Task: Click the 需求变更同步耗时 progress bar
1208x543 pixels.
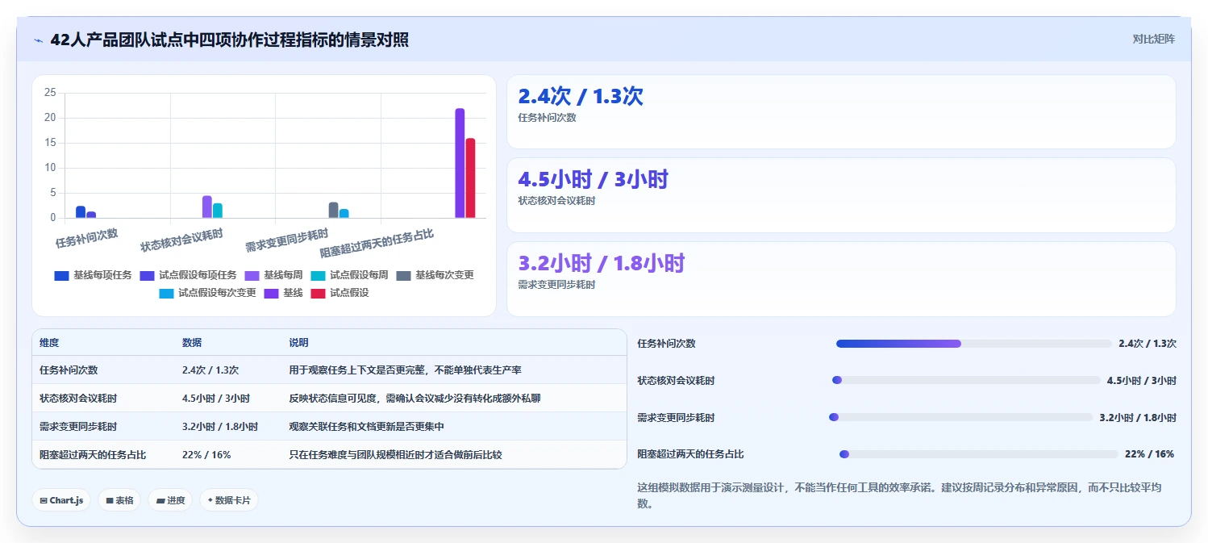Action: pos(960,417)
